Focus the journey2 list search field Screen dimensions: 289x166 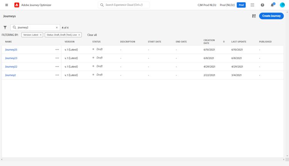coord(35,27)
